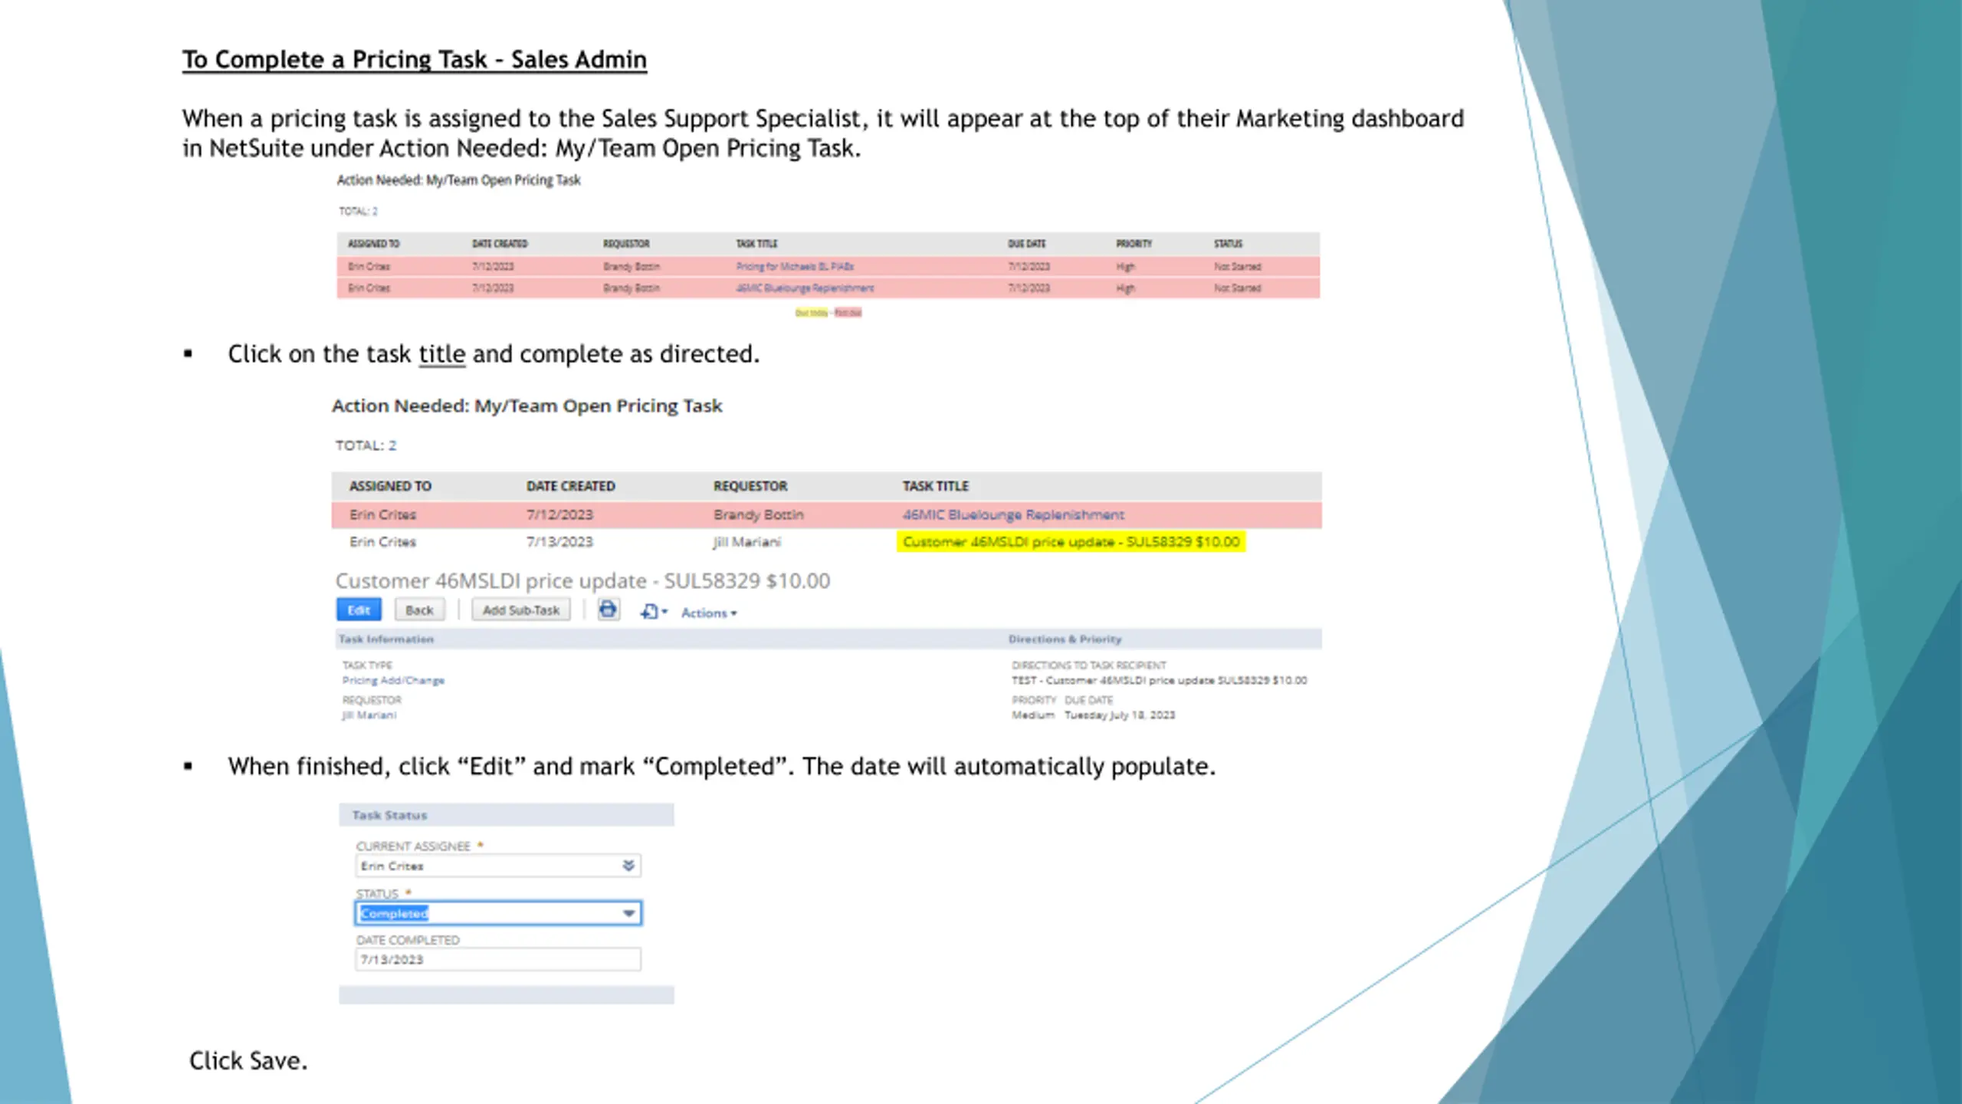Click the Jill Mariani requestor link

click(369, 715)
